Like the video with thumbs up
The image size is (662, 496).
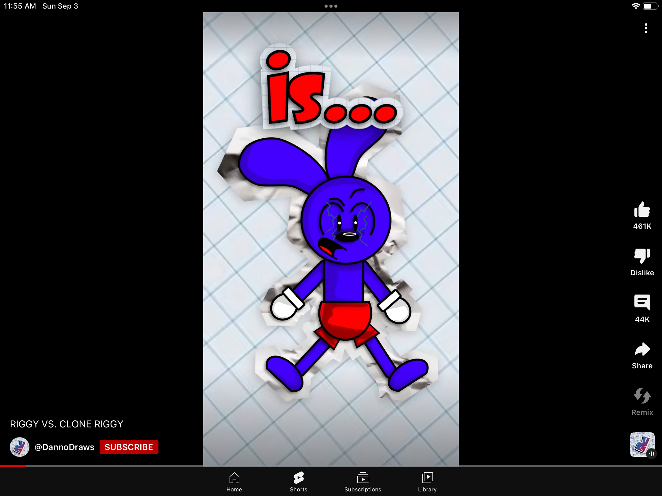pyautogui.click(x=642, y=210)
